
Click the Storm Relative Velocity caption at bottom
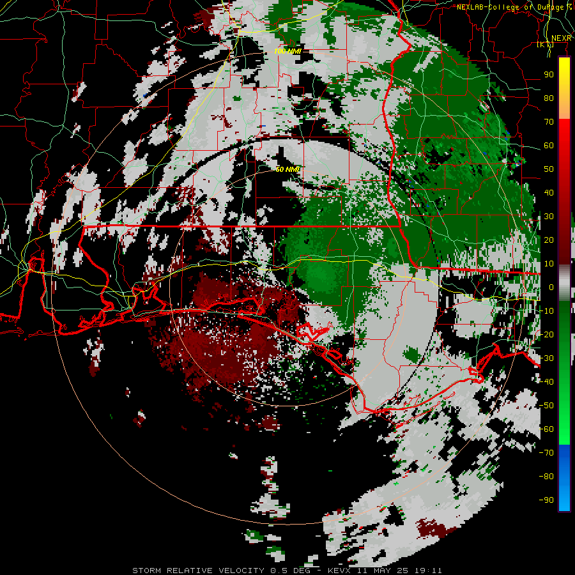click(287, 571)
